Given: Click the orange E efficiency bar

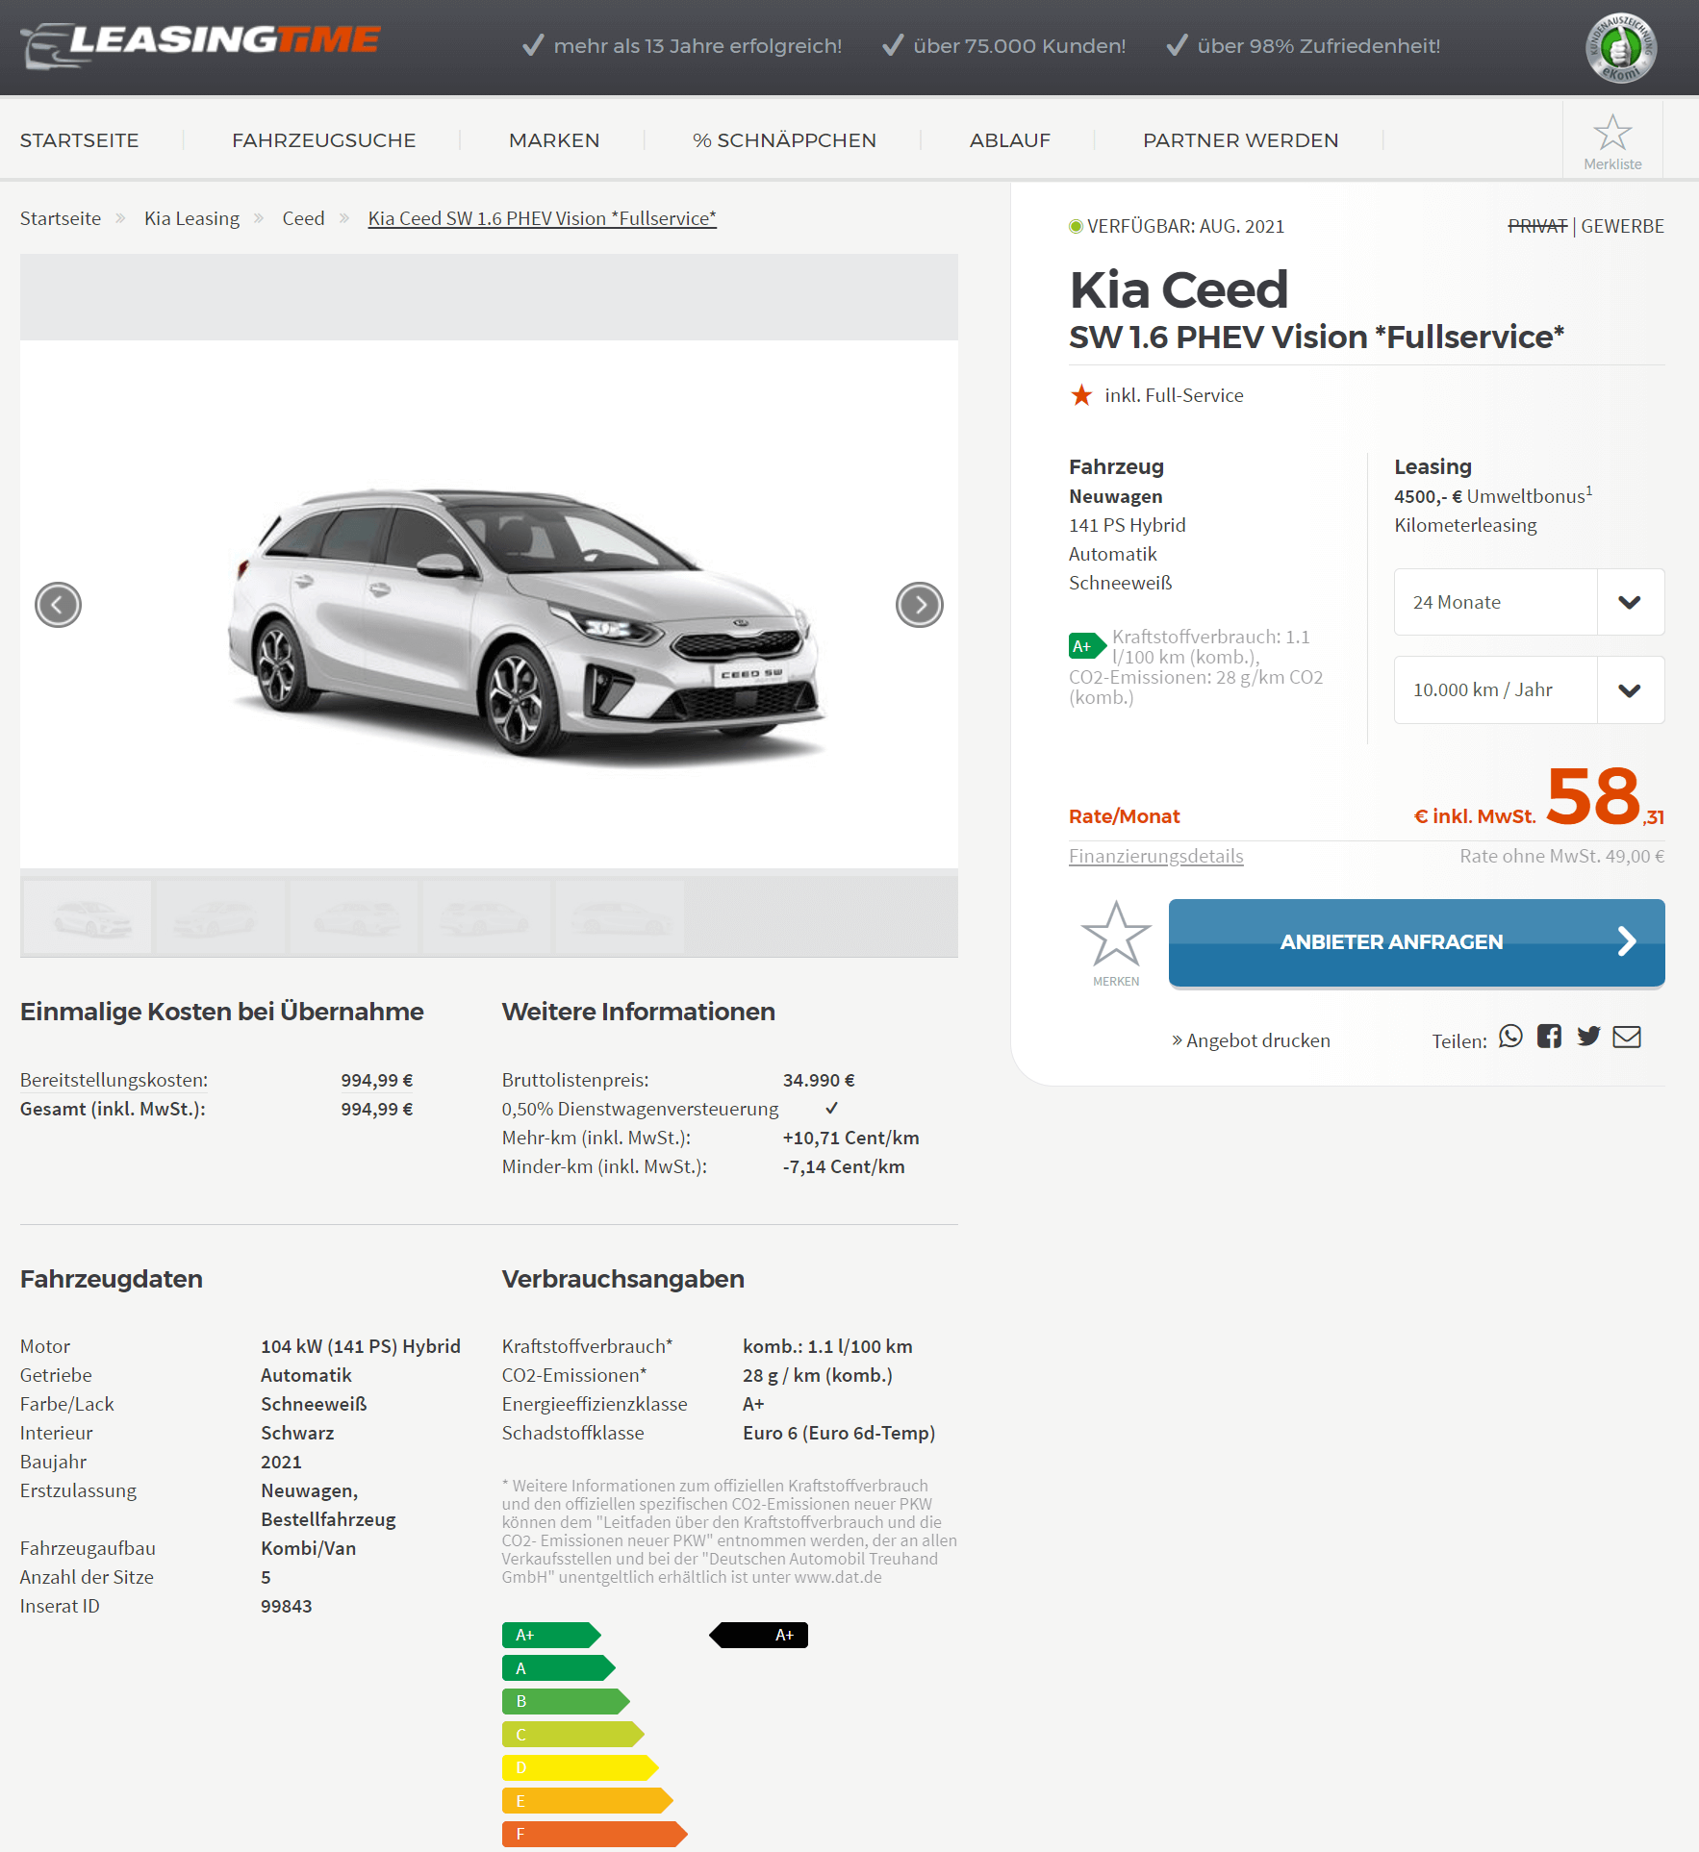Looking at the screenshot, I should coord(588,1801).
